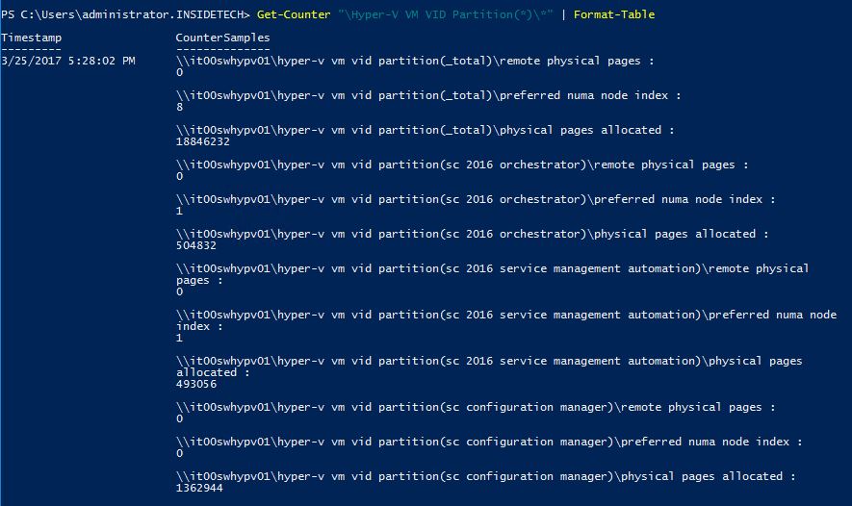Click the value 1362944
852x506 pixels.
tap(199, 488)
